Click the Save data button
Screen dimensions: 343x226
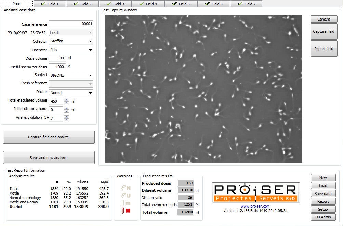click(323, 194)
